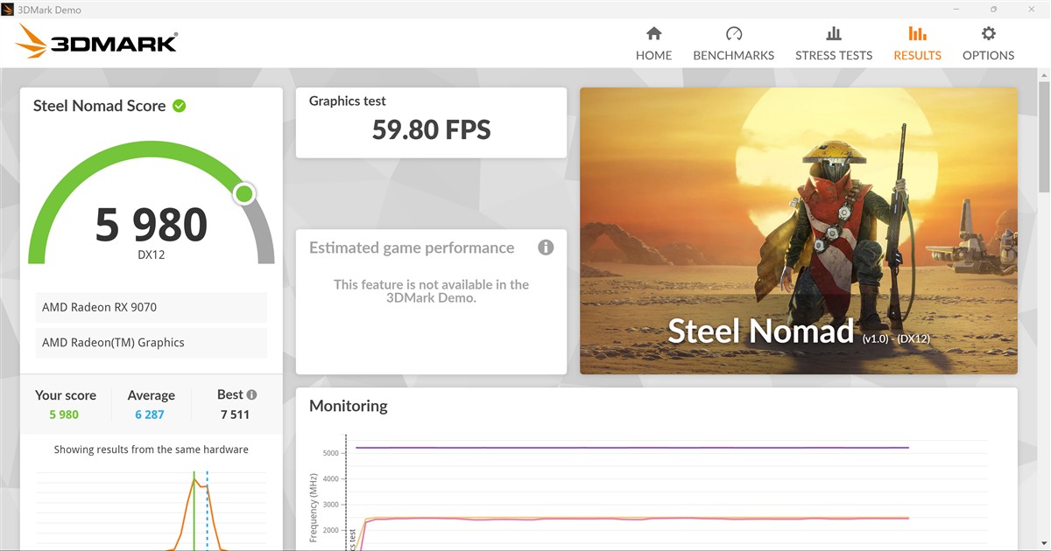Open OPTIONS with the gear icon

click(988, 34)
